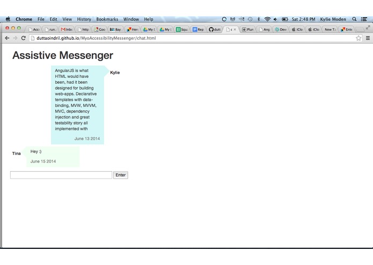Image resolution: width=373 pixels, height=265 pixels.
Task: Switch to the Here tab
Action: (x=133, y=30)
